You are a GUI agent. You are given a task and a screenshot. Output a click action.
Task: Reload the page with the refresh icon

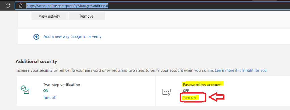tap(8, 6)
